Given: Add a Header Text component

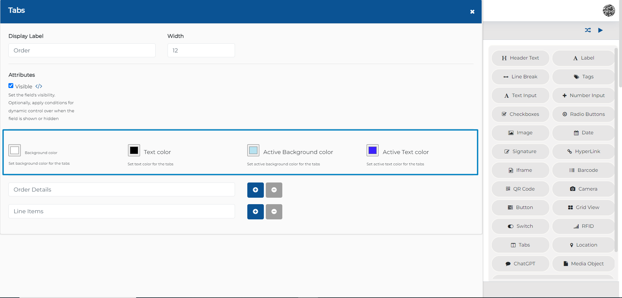Looking at the screenshot, I should pyautogui.click(x=520, y=58).
